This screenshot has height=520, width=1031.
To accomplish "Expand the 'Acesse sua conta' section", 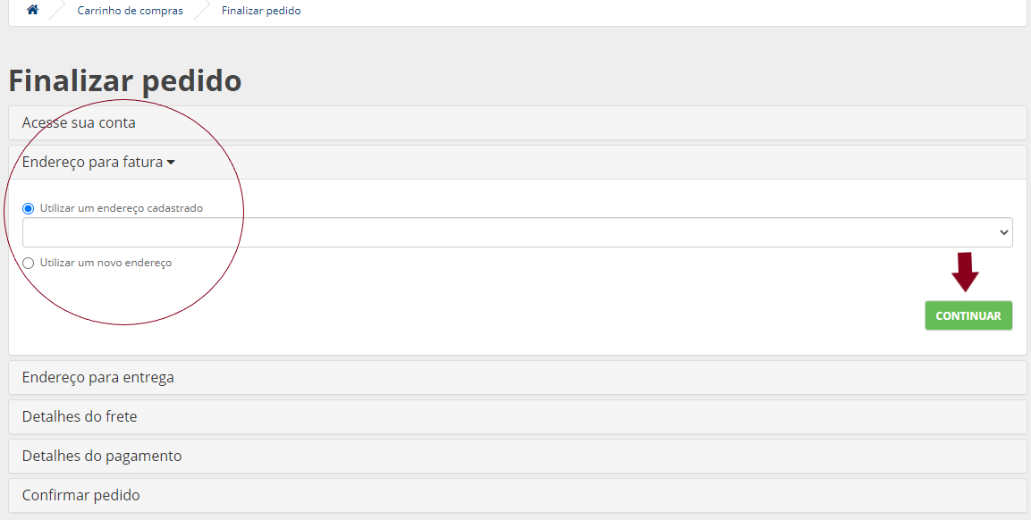I will (x=79, y=122).
